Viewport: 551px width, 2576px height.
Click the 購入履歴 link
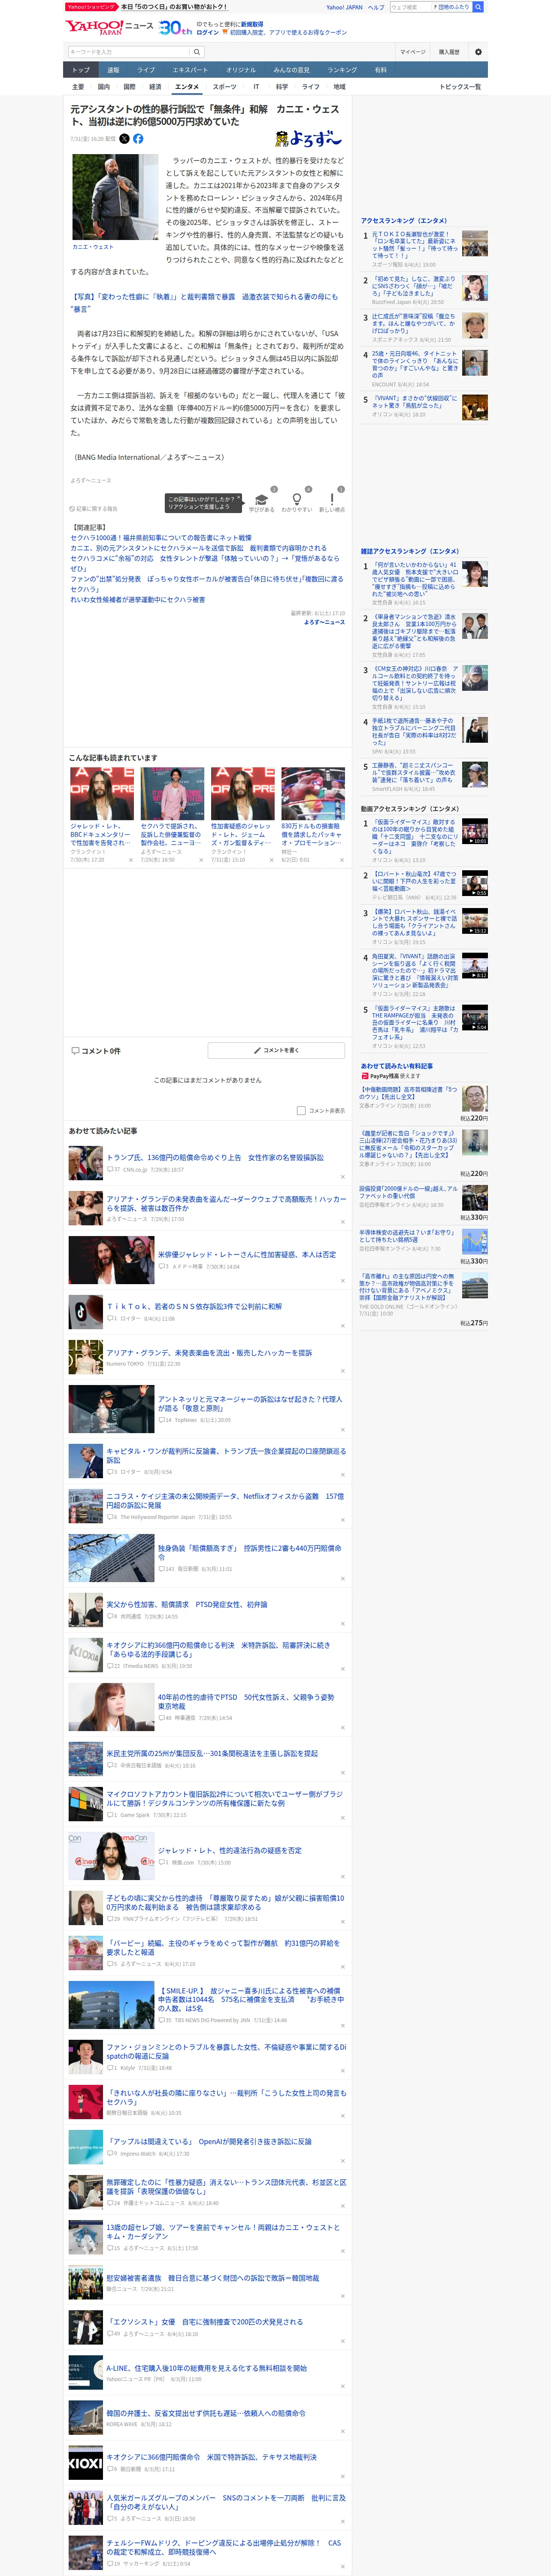click(449, 52)
